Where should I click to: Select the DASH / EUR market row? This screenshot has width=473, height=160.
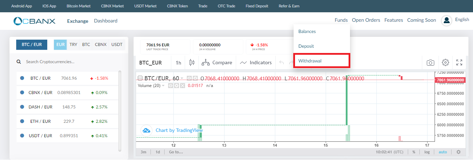67,107
